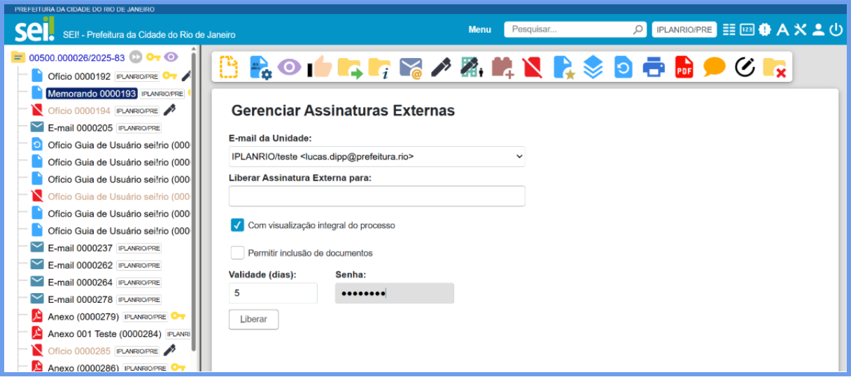
Task: Open the main Menu in header
Action: click(479, 30)
